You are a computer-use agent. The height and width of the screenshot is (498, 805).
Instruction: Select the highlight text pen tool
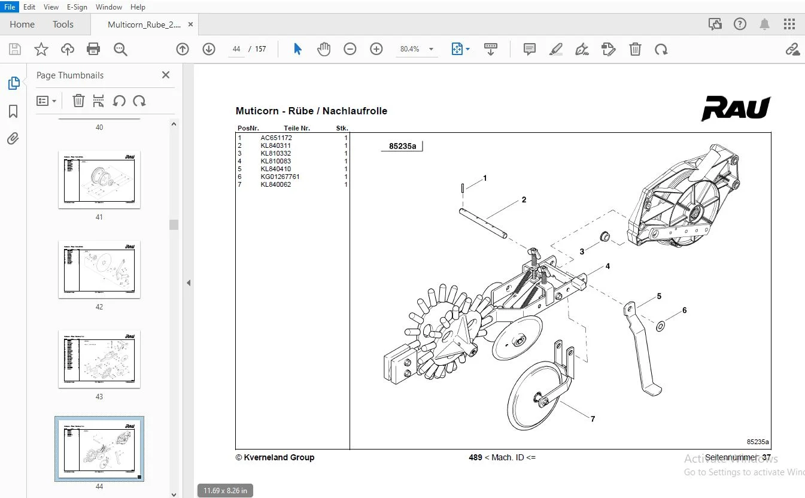coord(556,49)
